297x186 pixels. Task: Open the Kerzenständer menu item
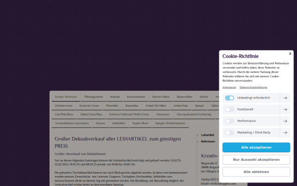(x=136, y=97)
